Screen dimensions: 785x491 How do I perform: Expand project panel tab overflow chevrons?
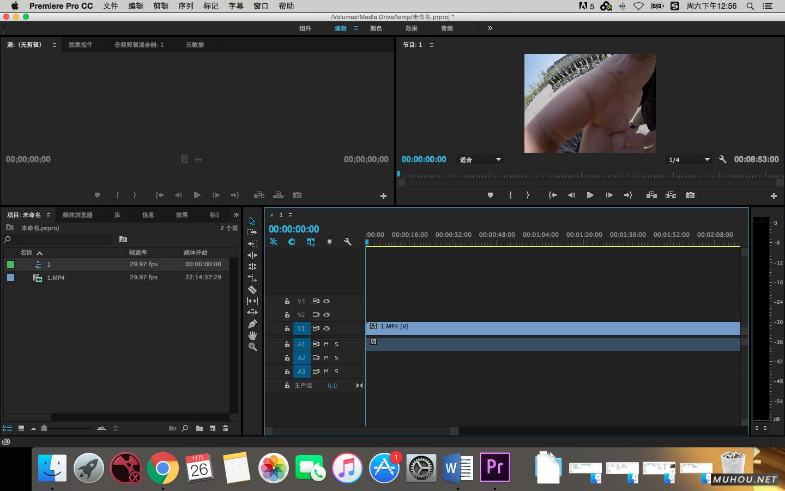click(235, 215)
